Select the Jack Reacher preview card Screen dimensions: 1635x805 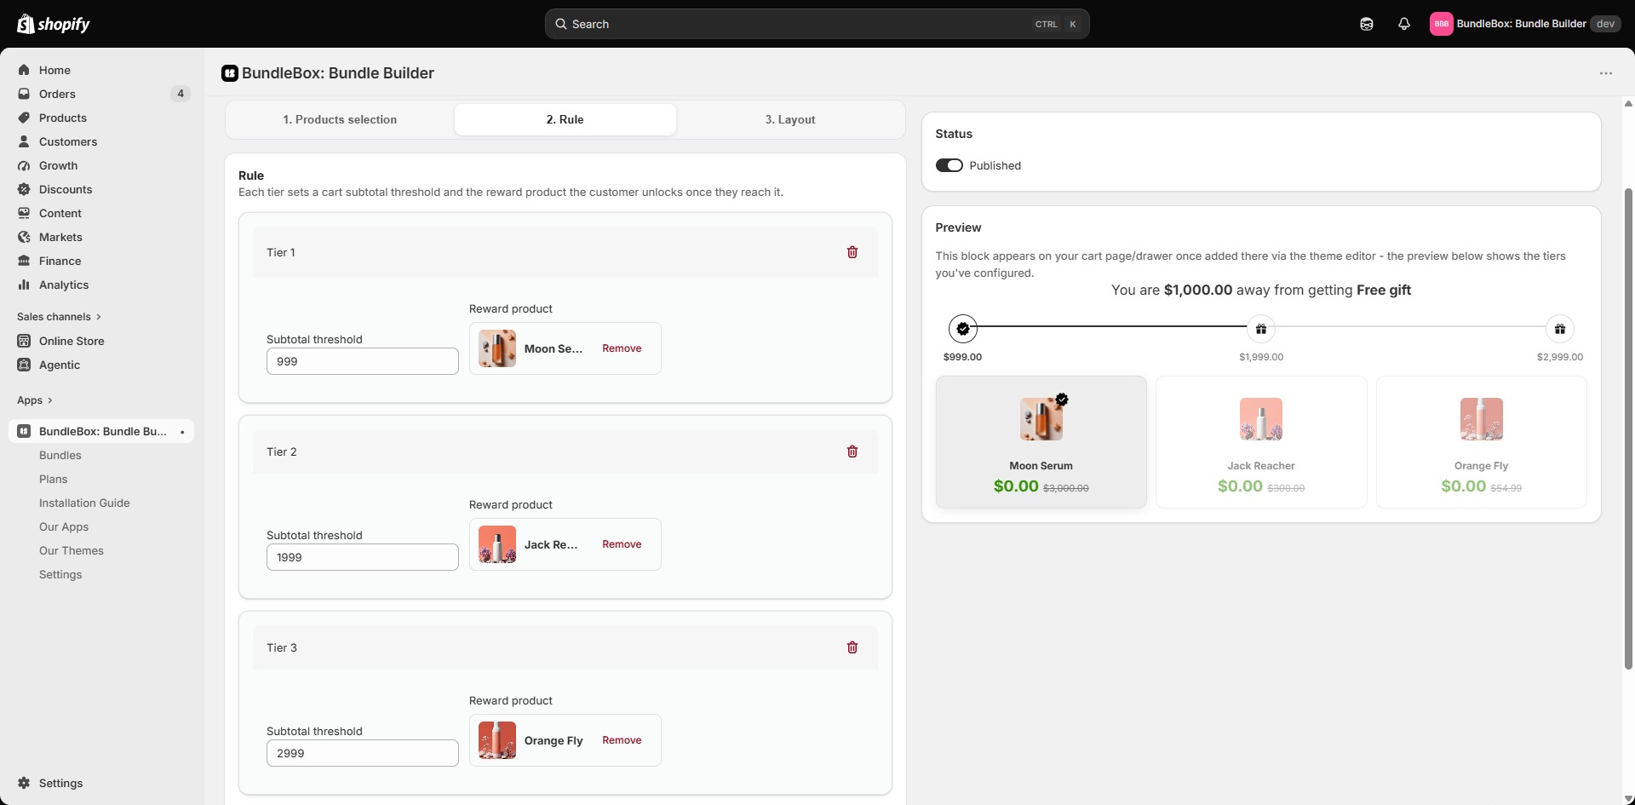click(1261, 442)
